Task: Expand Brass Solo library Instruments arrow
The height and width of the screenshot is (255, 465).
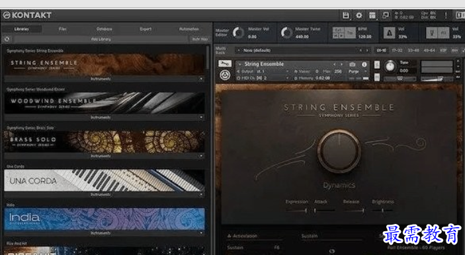Action: tap(201, 156)
